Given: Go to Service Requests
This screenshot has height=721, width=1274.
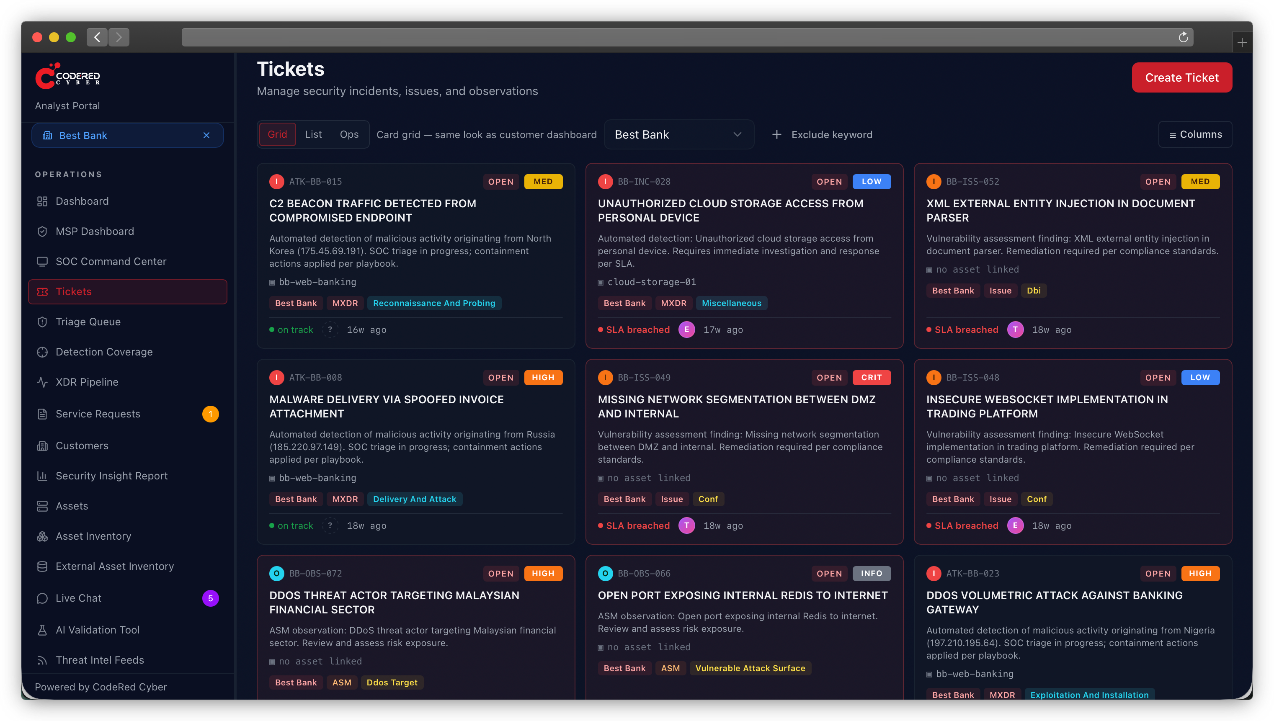Looking at the screenshot, I should tap(127, 414).
